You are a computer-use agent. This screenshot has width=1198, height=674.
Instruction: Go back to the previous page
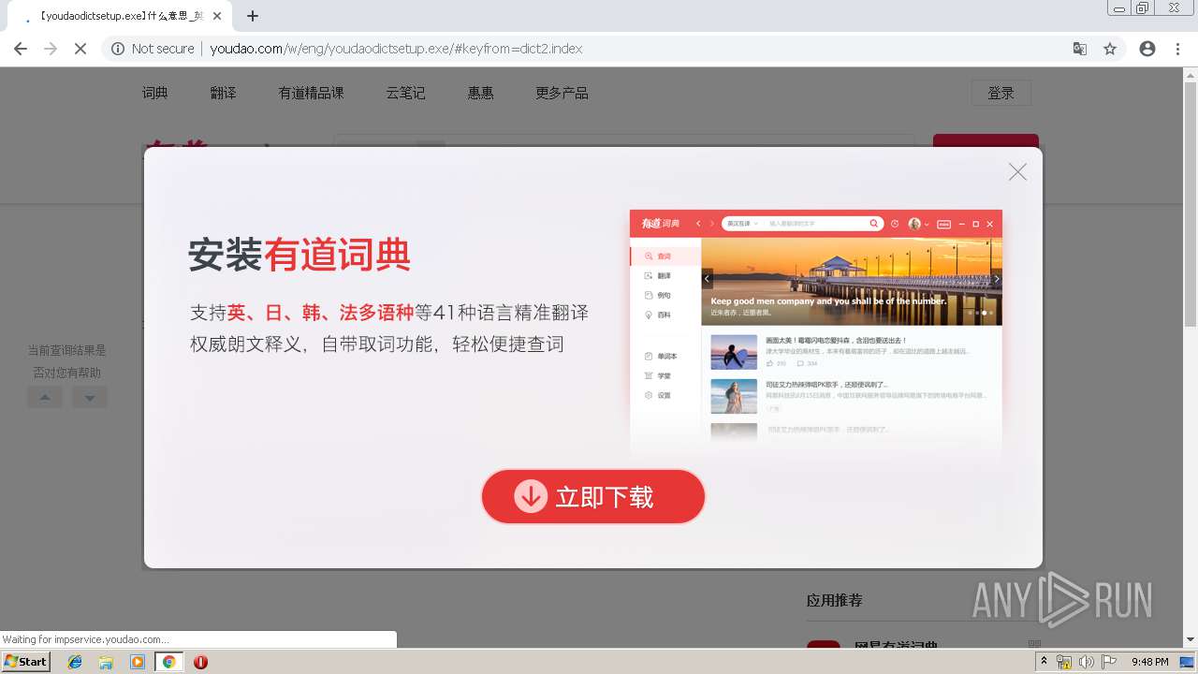[21, 49]
